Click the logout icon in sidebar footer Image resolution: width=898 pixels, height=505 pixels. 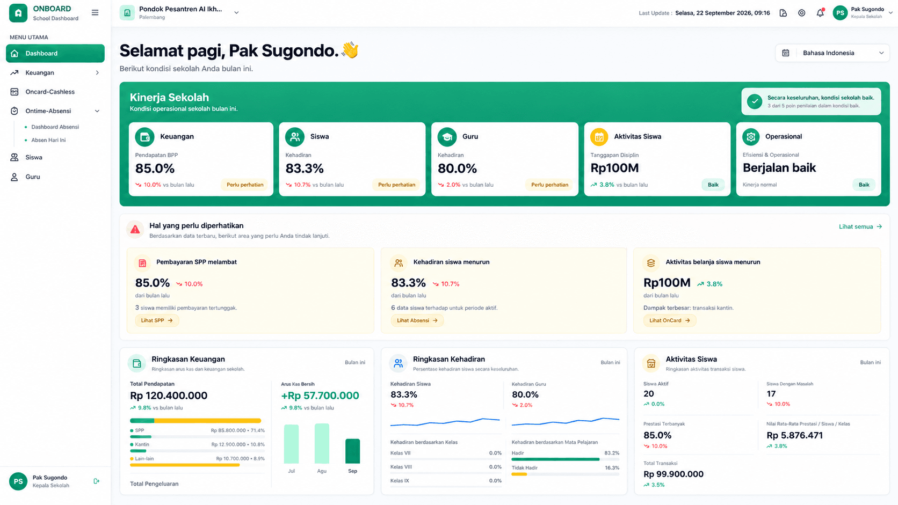[x=97, y=481]
